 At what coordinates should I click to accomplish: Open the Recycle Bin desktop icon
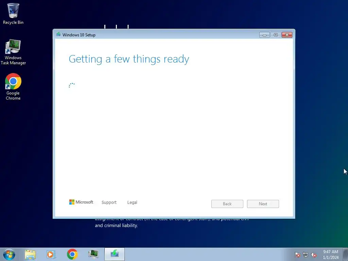pyautogui.click(x=13, y=14)
